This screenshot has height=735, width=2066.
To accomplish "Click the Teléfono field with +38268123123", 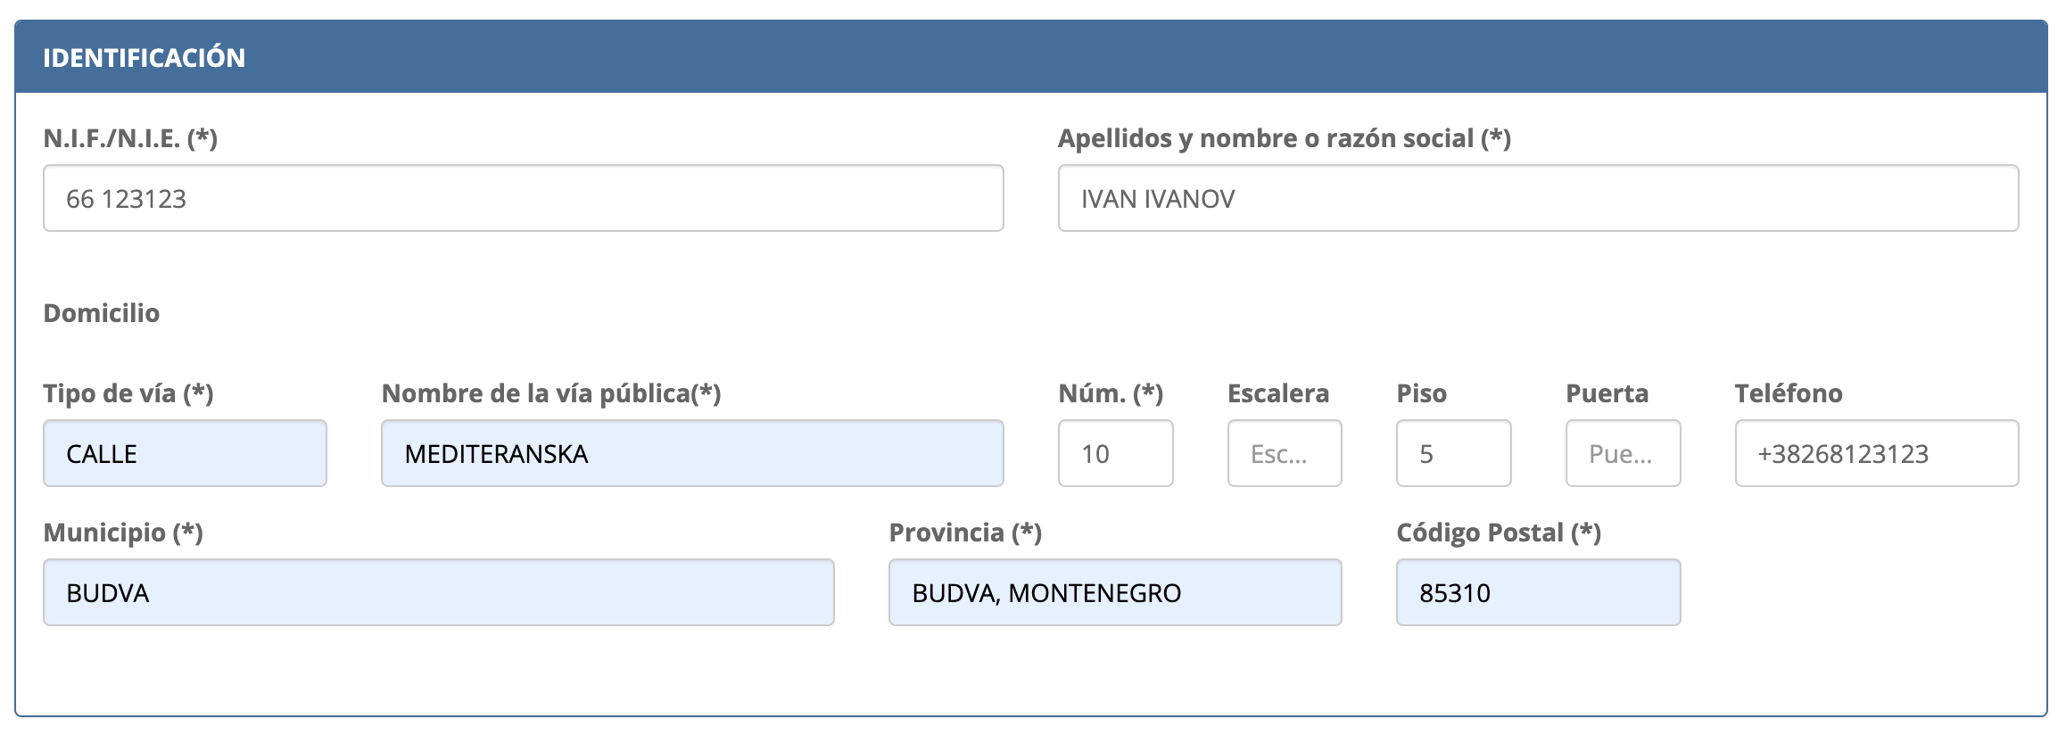I will (x=1876, y=453).
